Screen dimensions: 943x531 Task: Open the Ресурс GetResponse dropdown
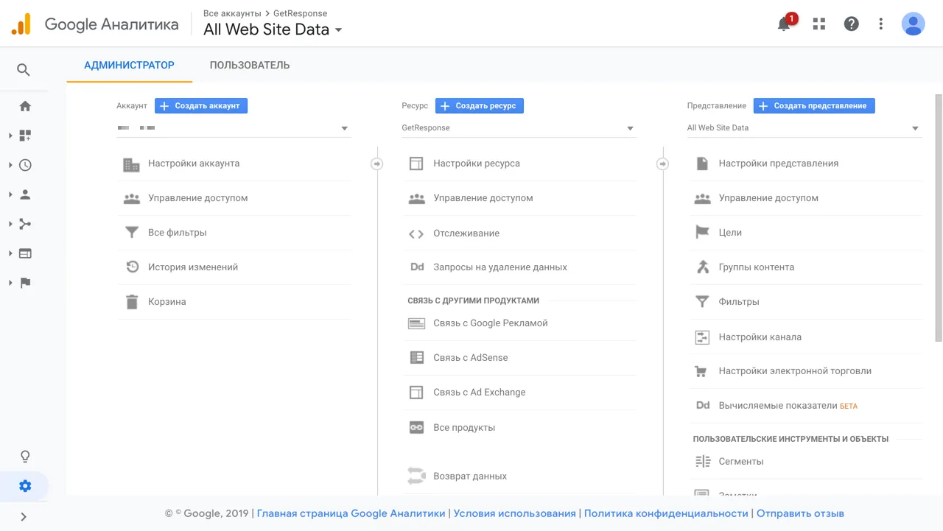519,128
